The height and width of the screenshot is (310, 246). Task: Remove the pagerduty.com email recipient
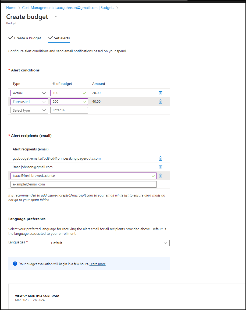161,159
